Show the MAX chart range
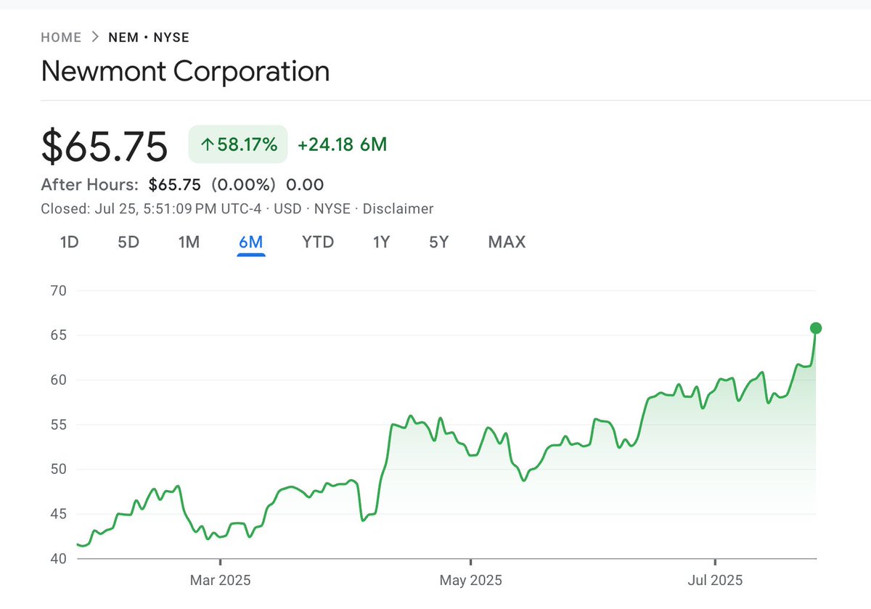 [x=507, y=242]
